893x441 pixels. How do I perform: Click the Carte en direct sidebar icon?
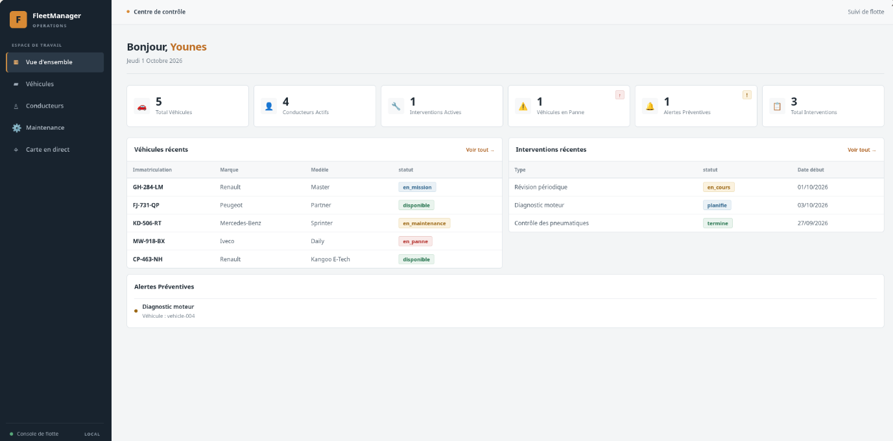click(x=16, y=150)
